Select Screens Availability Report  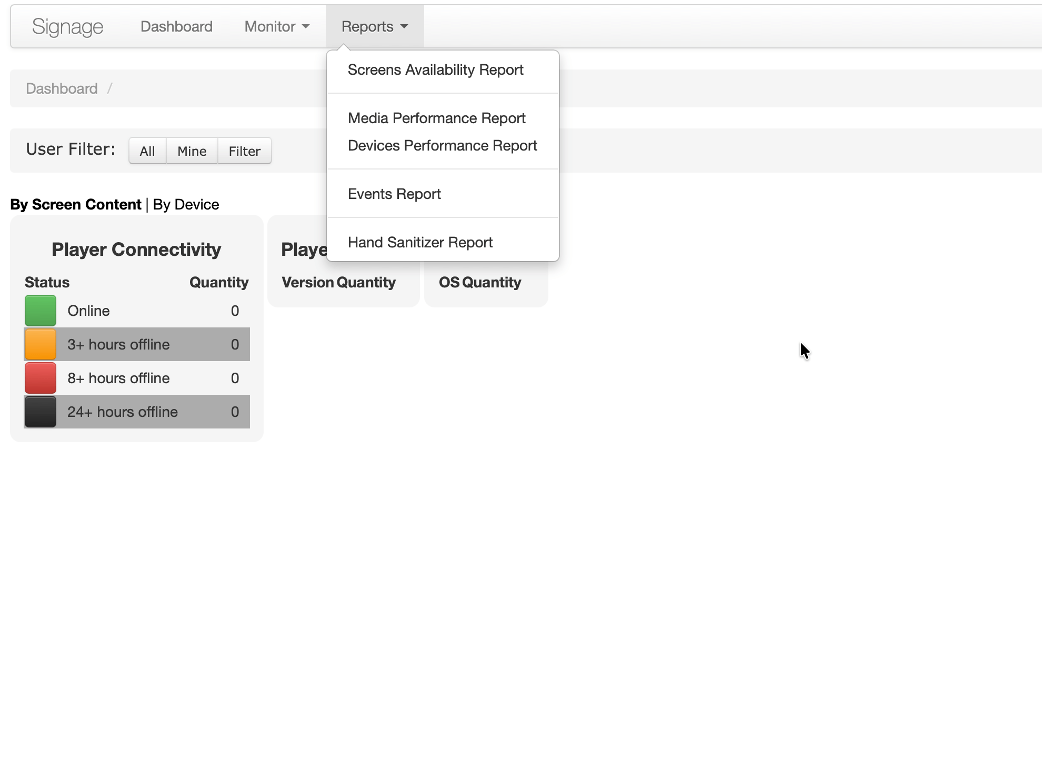click(435, 69)
